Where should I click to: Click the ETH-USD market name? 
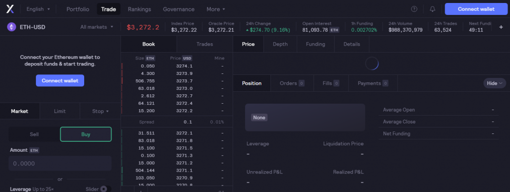coord(32,27)
